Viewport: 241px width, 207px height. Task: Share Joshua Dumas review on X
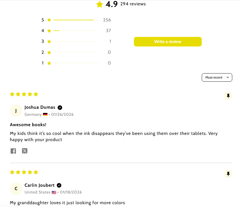[x=25, y=151]
